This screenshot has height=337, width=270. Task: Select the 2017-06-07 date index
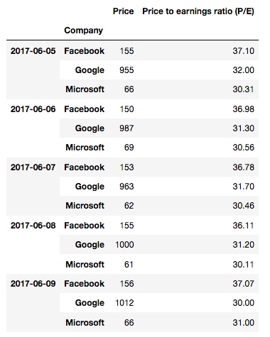33,167
